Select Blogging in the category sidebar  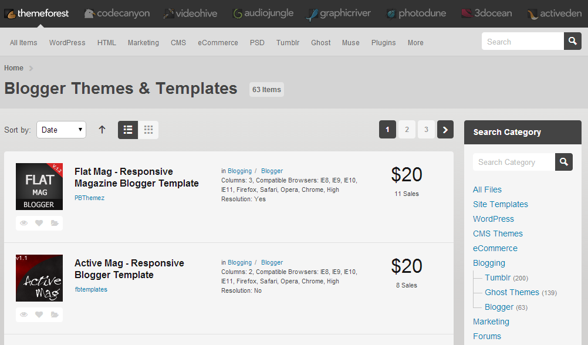(x=489, y=263)
